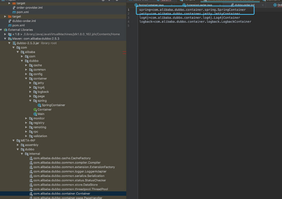Collapse the spring package

pos(30,101)
